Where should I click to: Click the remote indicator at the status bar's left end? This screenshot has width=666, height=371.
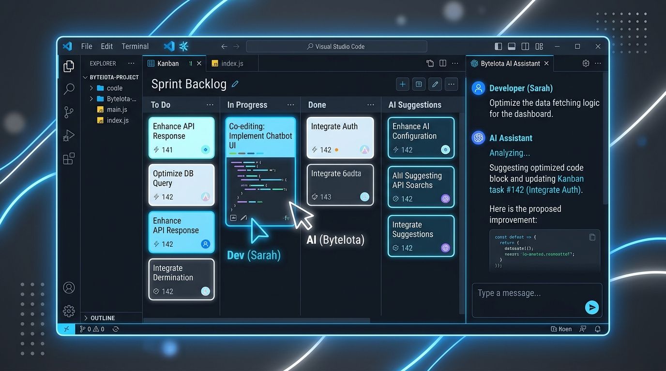tap(66, 329)
